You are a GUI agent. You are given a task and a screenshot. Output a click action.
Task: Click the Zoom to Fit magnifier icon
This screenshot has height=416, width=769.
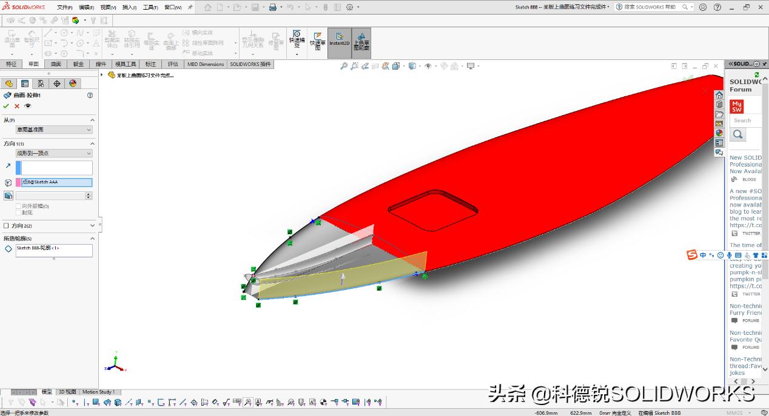point(344,66)
